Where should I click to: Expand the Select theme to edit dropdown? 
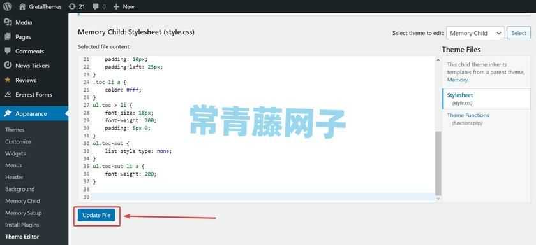coord(475,33)
